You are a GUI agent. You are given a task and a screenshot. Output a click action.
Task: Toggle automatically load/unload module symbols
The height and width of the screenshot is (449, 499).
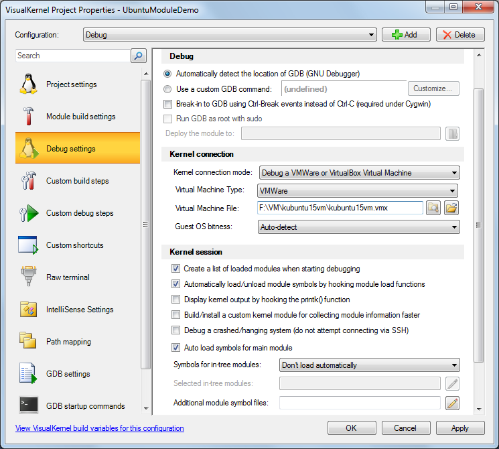(x=175, y=283)
